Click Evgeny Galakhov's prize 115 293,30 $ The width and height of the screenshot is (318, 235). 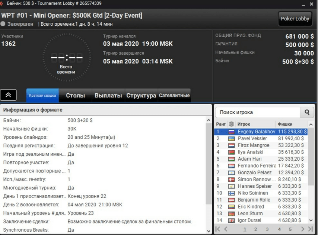[292, 132]
